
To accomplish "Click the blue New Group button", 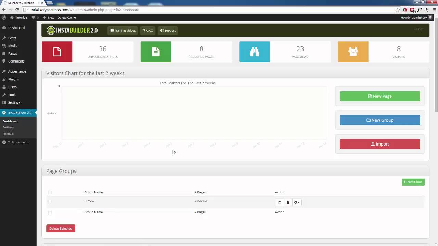I will (380, 120).
